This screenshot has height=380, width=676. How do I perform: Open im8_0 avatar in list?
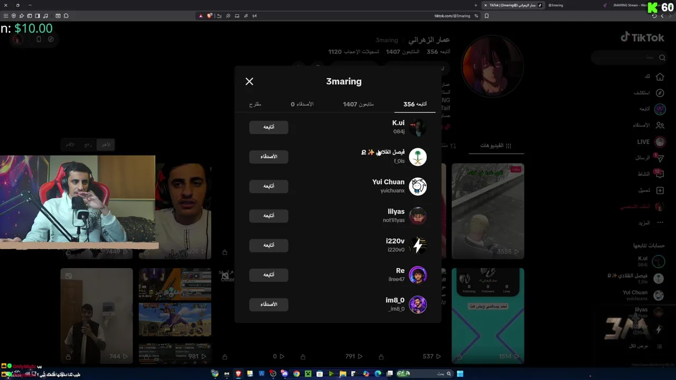pyautogui.click(x=418, y=305)
